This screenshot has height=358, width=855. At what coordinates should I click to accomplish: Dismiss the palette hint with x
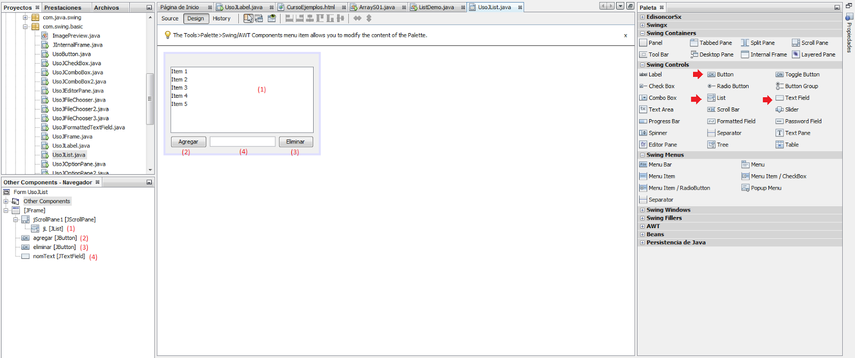[625, 35]
